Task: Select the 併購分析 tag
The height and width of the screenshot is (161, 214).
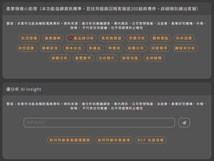Action: (60, 58)
